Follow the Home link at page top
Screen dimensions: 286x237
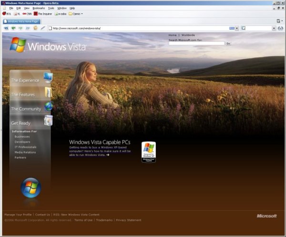point(173,35)
